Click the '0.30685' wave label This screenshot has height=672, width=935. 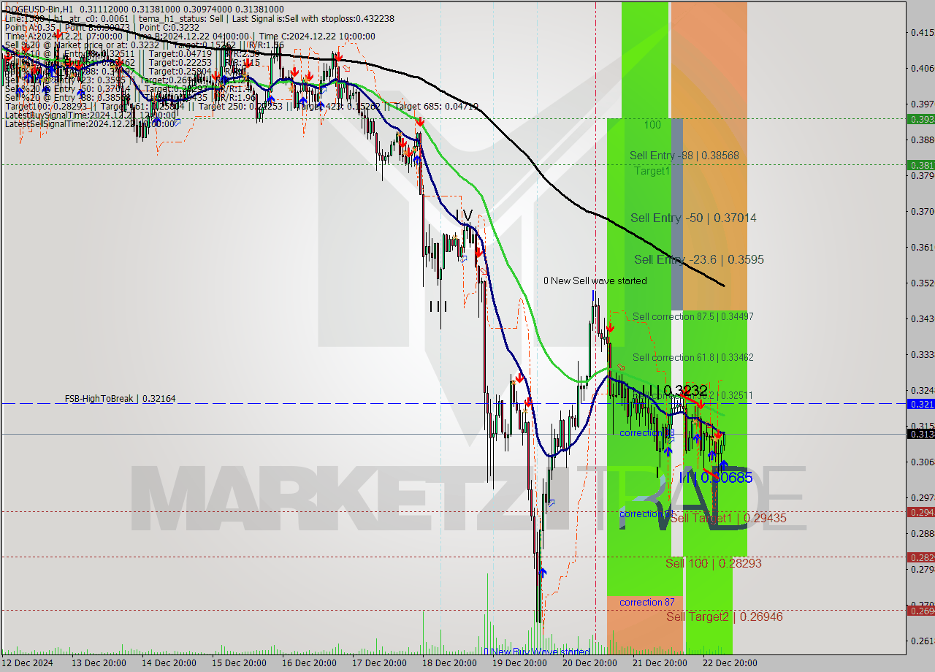point(726,477)
